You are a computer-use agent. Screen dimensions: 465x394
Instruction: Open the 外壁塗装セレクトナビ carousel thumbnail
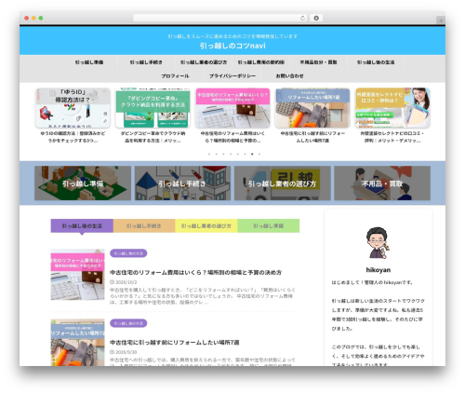(x=392, y=108)
